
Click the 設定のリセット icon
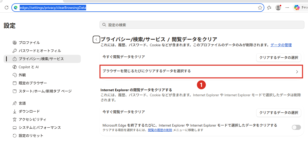pos(14,136)
